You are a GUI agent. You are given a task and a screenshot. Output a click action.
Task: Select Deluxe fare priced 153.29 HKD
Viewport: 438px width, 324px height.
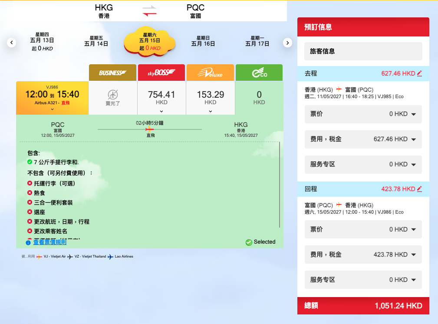(x=211, y=98)
